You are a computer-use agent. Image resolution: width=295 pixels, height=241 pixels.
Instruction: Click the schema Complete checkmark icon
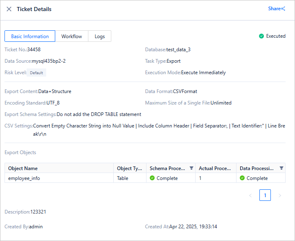(x=152, y=178)
